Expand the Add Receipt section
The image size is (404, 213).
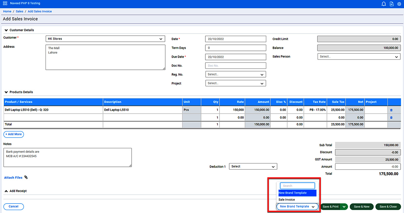[x=6, y=191]
